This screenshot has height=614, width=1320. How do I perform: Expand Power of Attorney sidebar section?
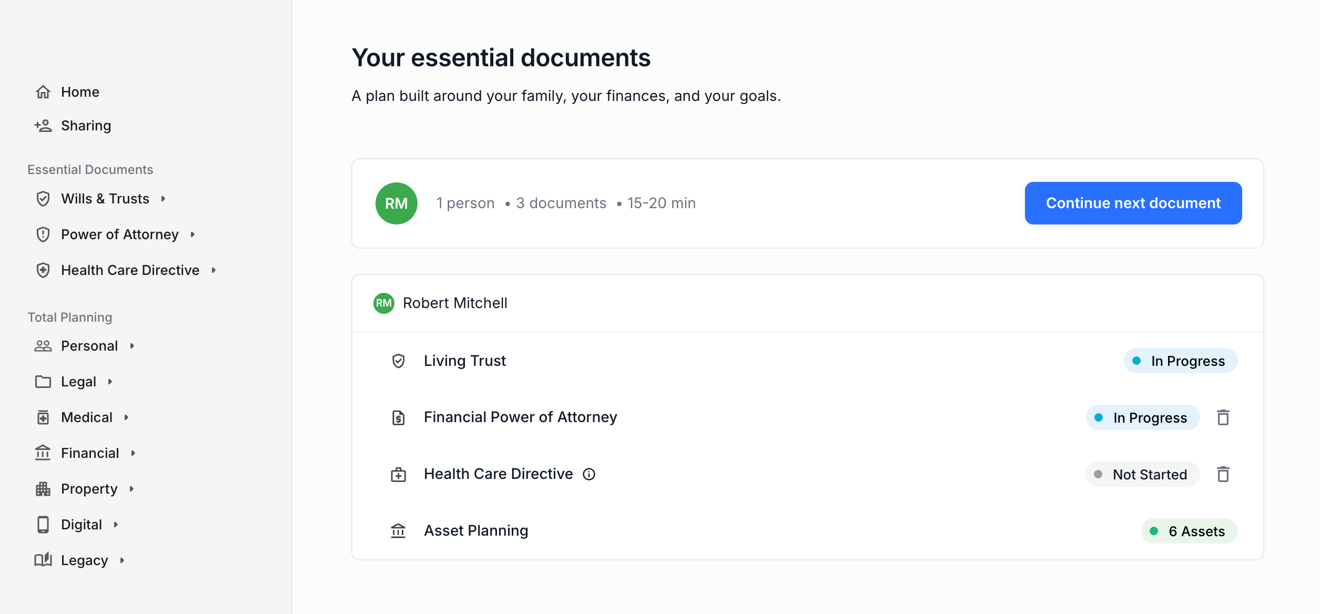(x=193, y=234)
